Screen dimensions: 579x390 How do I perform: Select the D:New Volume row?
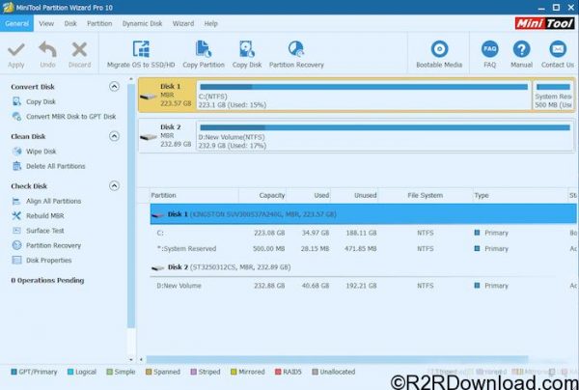[363, 286]
